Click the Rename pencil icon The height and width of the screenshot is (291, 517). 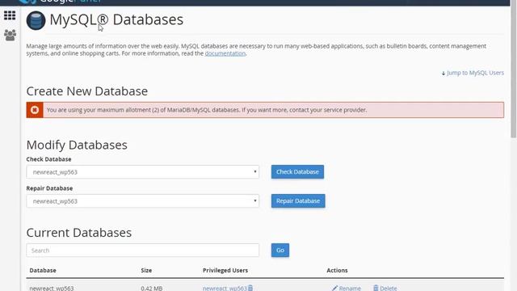pos(334,288)
